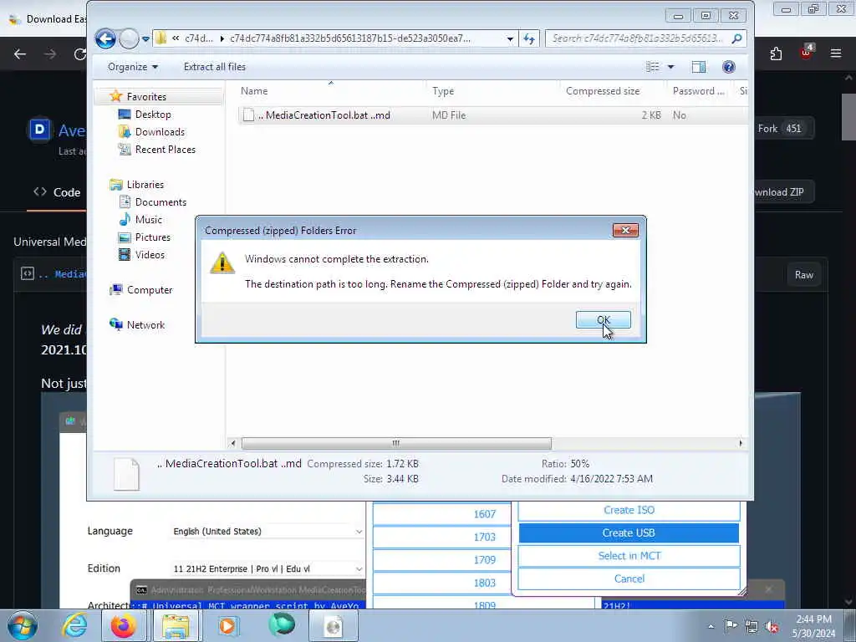Show hidden tray icons arrow

(x=711, y=627)
